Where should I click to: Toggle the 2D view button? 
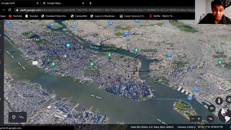click(x=212, y=108)
